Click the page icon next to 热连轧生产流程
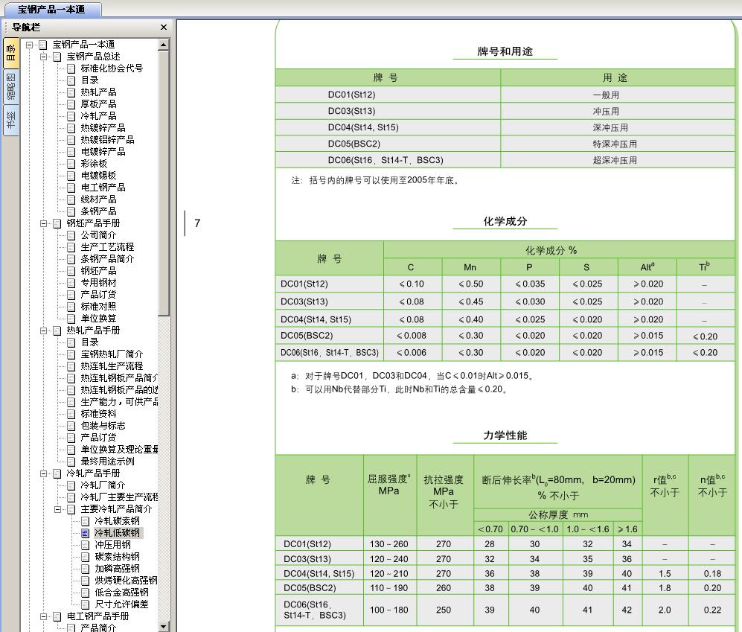Viewport: 742px width, 632px height. (x=71, y=366)
